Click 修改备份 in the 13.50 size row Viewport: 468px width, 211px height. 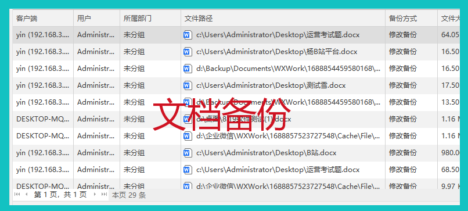[x=403, y=102]
